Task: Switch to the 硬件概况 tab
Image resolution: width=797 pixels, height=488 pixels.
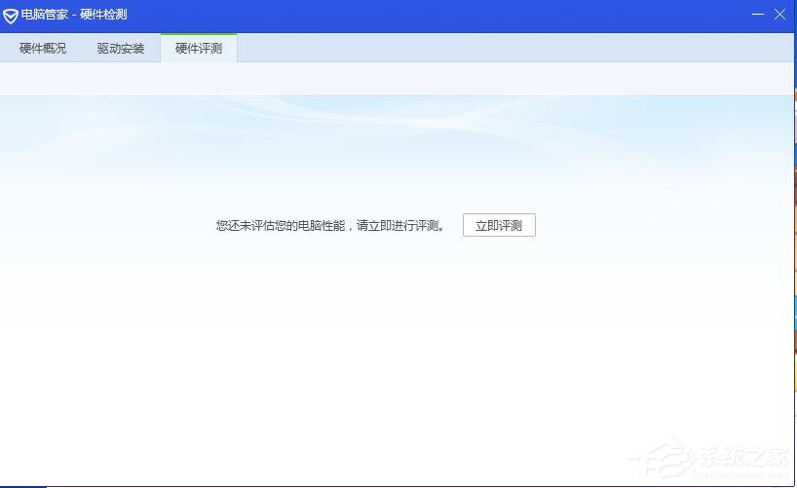Action: [43, 48]
